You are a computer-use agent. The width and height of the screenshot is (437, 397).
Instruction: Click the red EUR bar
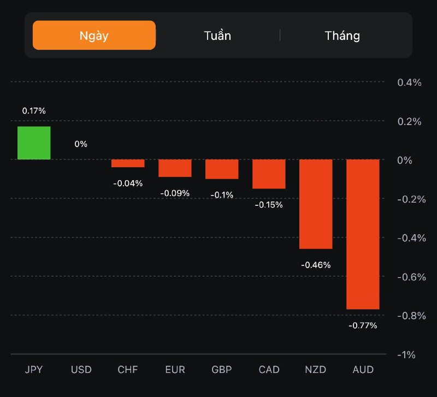(x=175, y=168)
